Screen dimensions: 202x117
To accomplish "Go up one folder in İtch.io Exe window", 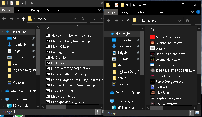I will click(128, 20).
